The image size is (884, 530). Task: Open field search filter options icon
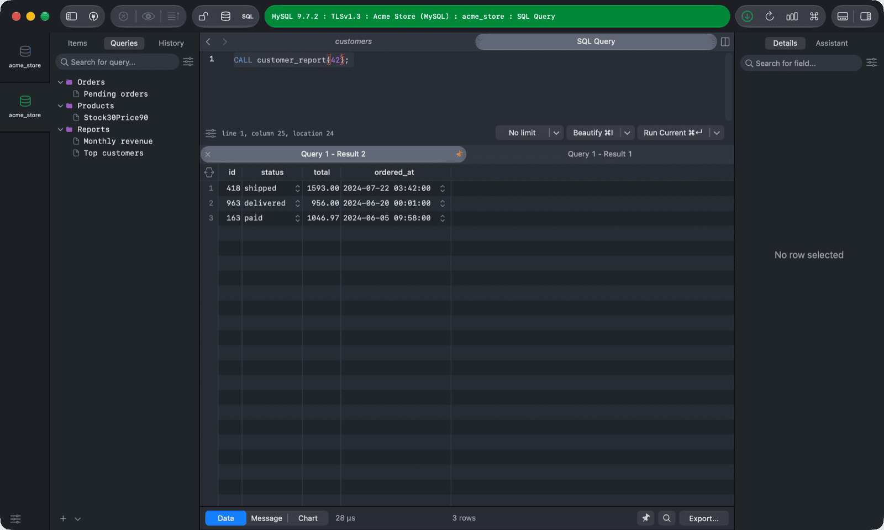tap(872, 63)
